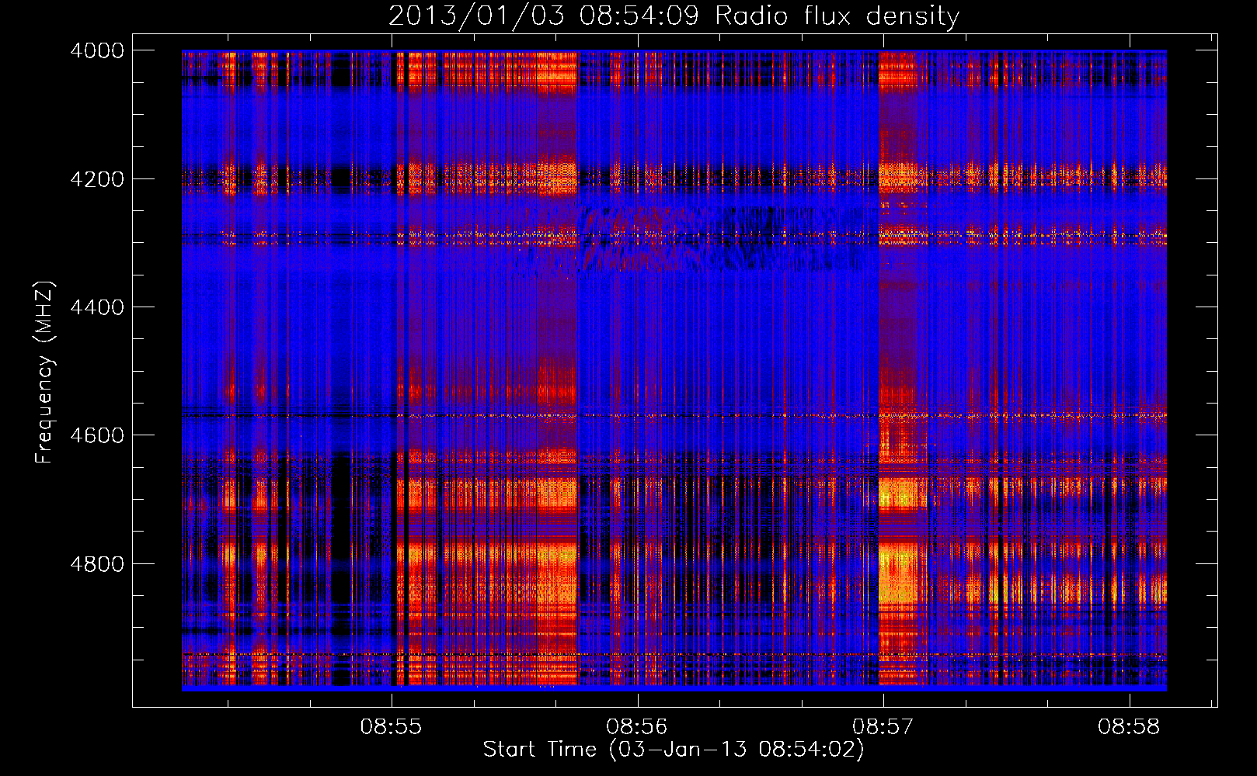Click the 4600 frequency axis label

point(97,435)
